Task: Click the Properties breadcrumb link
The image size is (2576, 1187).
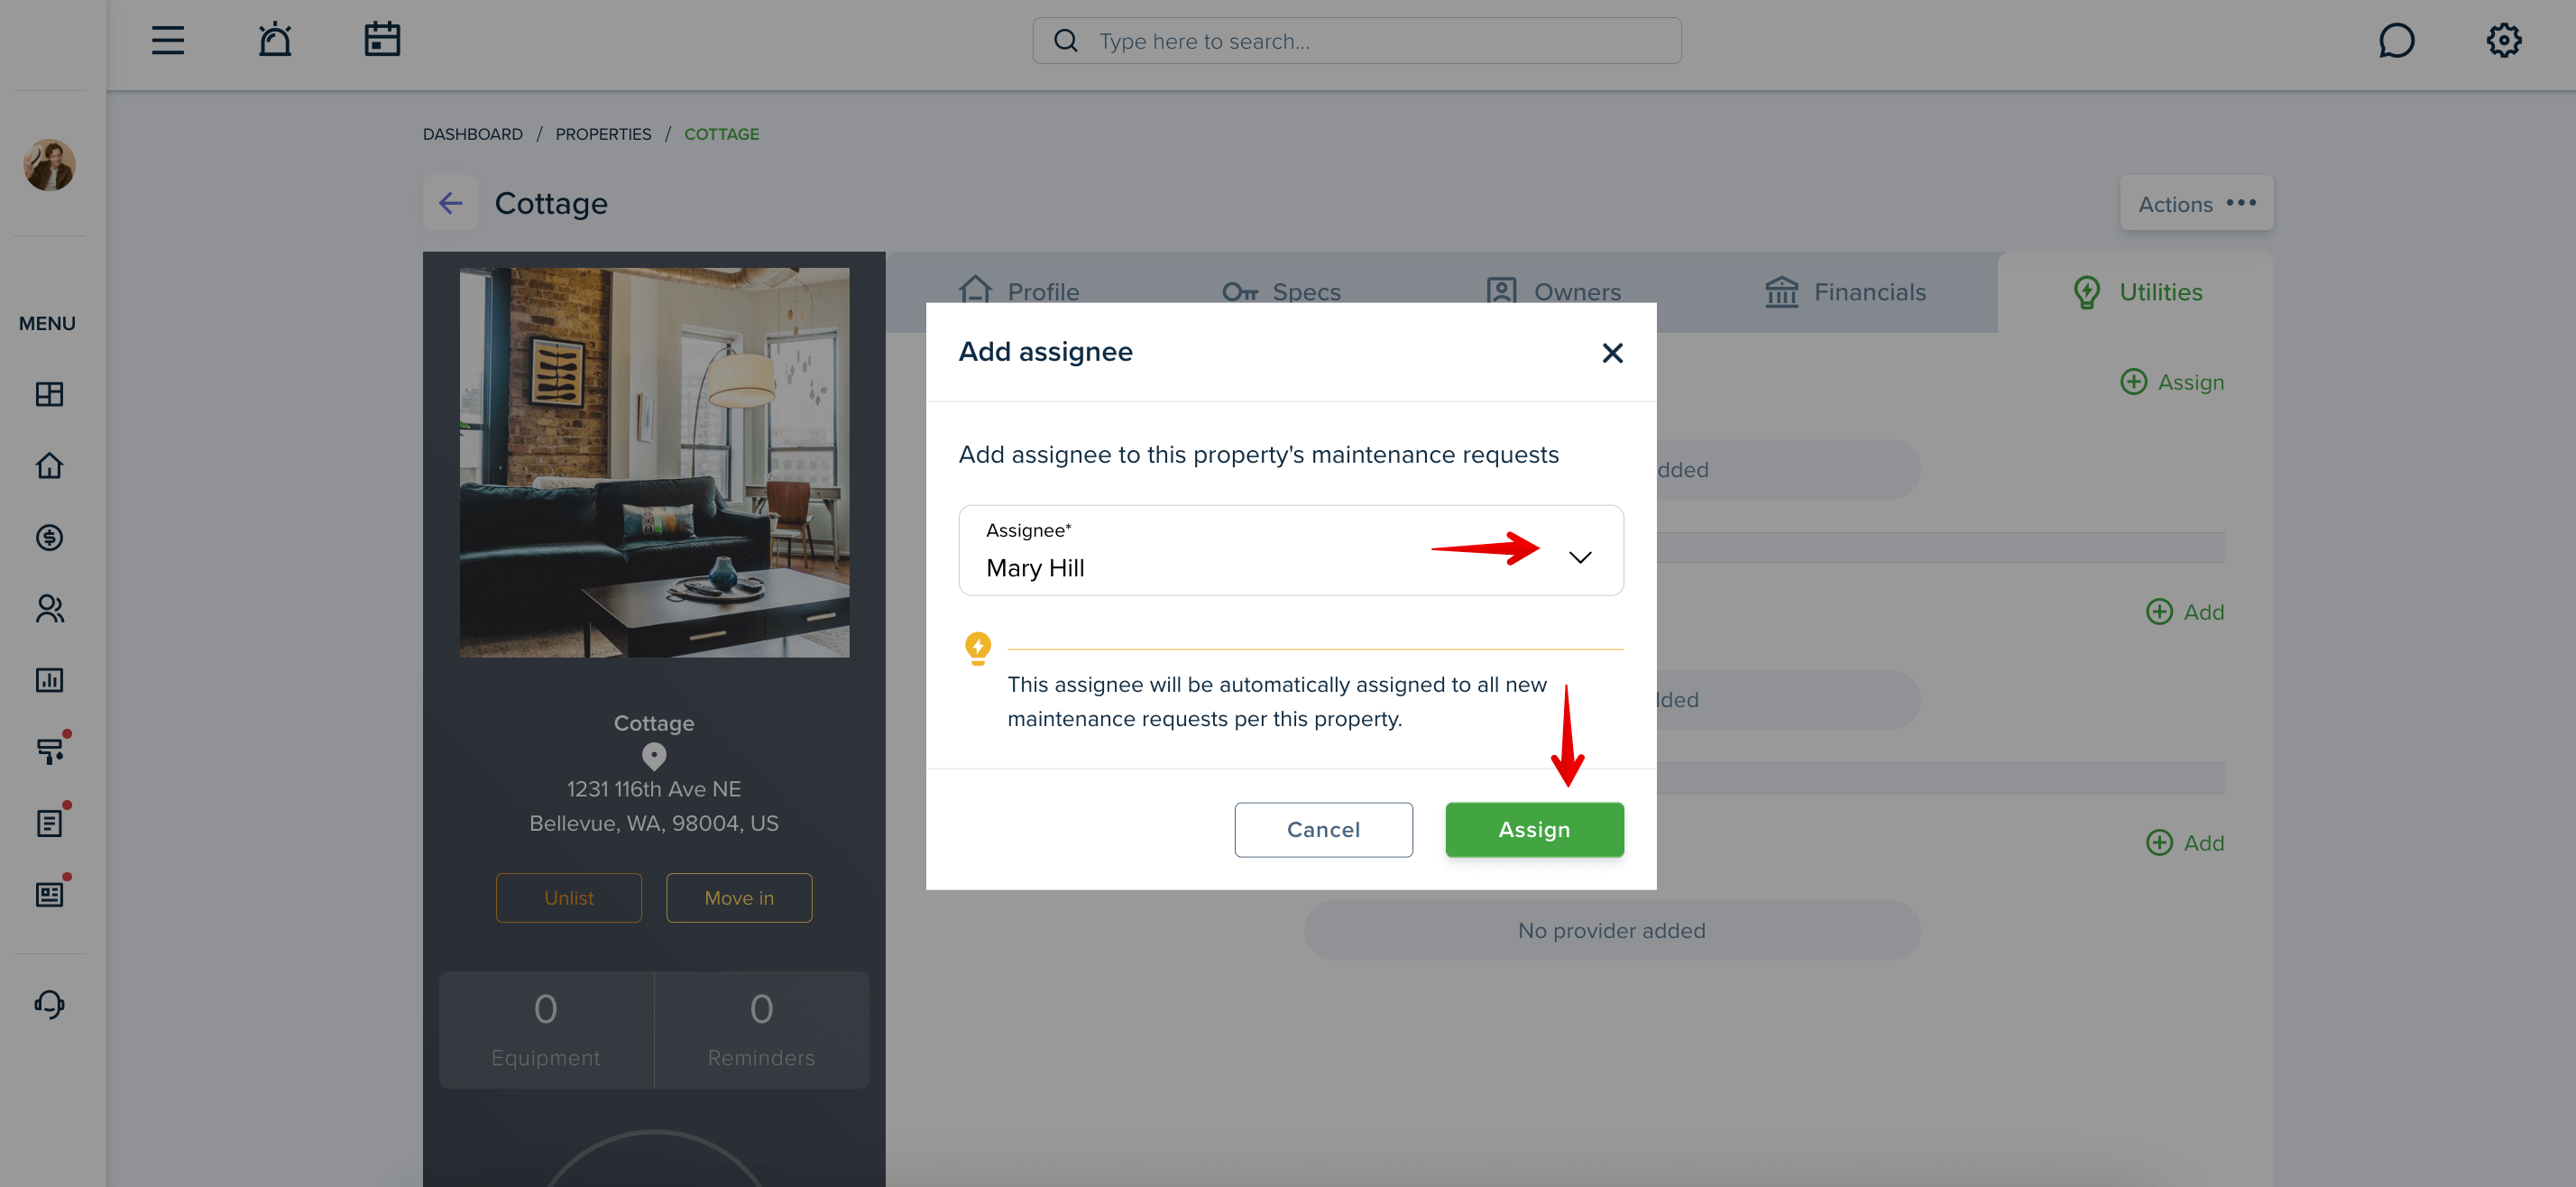Action: (603, 134)
